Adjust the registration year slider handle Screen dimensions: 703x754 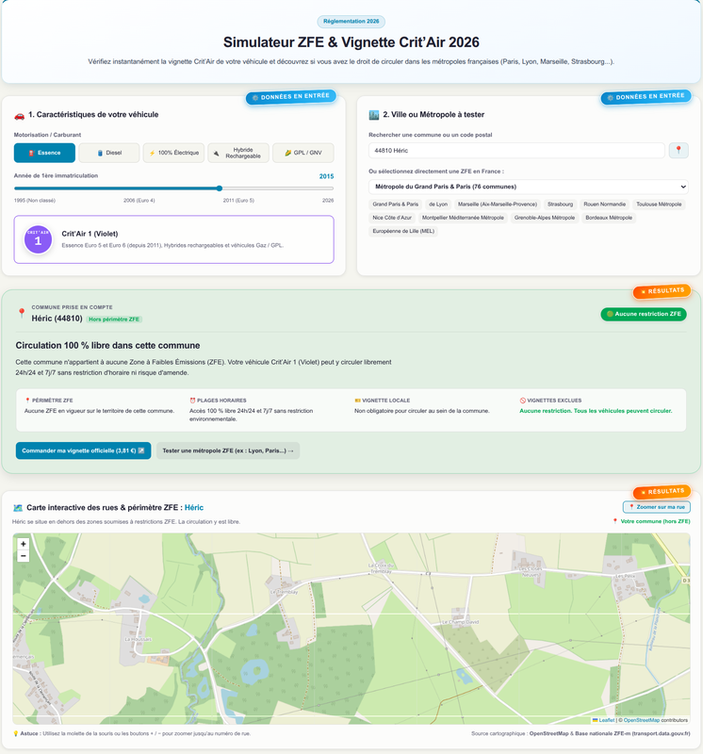pyautogui.click(x=220, y=188)
